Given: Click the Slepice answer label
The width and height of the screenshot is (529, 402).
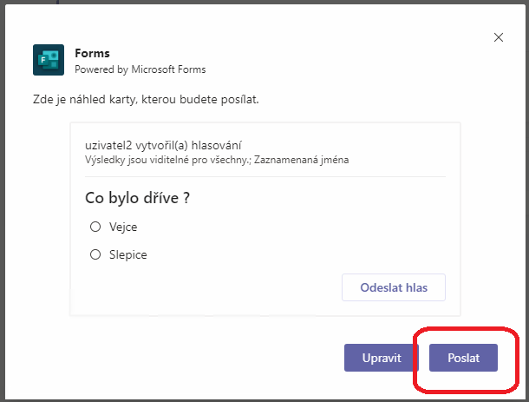Looking at the screenshot, I should [x=128, y=254].
